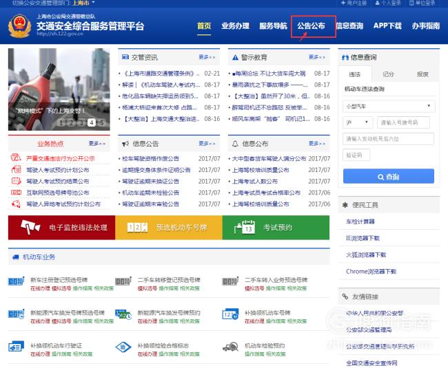Click icon beside 互联网预选号牌号池公布
Image resolution: width=448 pixels, height=368 pixels.
pyautogui.click(x=16, y=193)
